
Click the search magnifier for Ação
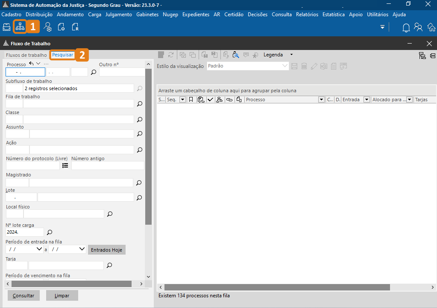point(140,150)
